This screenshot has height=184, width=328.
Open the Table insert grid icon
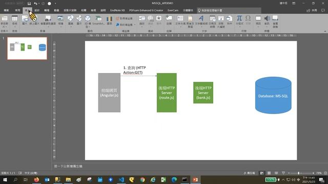tap(15, 19)
